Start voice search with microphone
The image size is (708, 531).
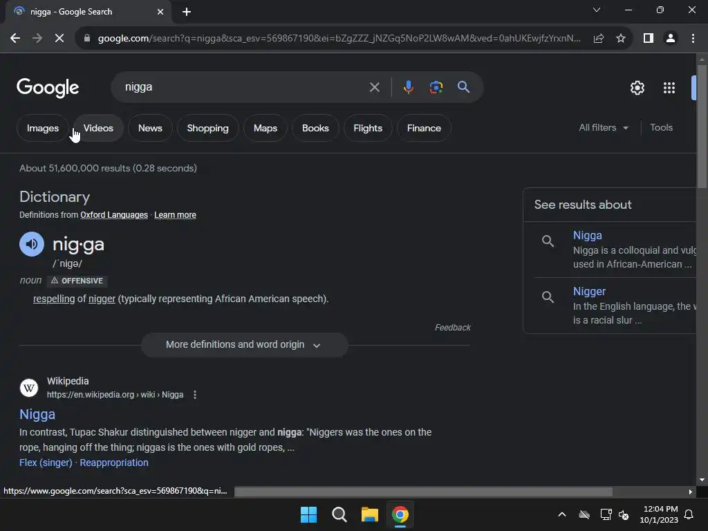(408, 87)
